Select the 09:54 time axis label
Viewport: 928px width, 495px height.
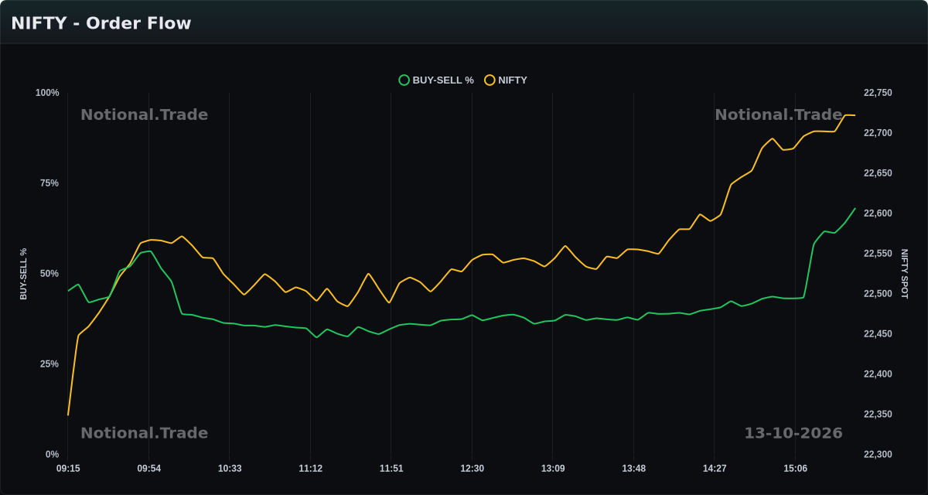(x=149, y=469)
